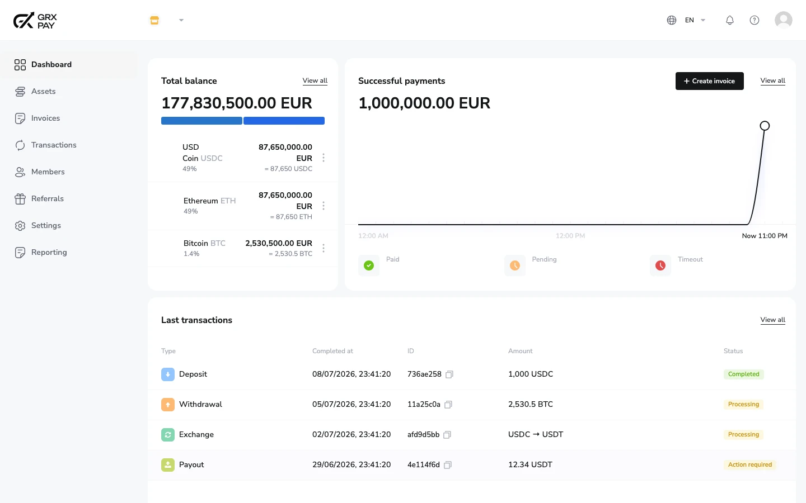Click the GRX PAY logo
Image resolution: width=806 pixels, height=503 pixels.
35,21
